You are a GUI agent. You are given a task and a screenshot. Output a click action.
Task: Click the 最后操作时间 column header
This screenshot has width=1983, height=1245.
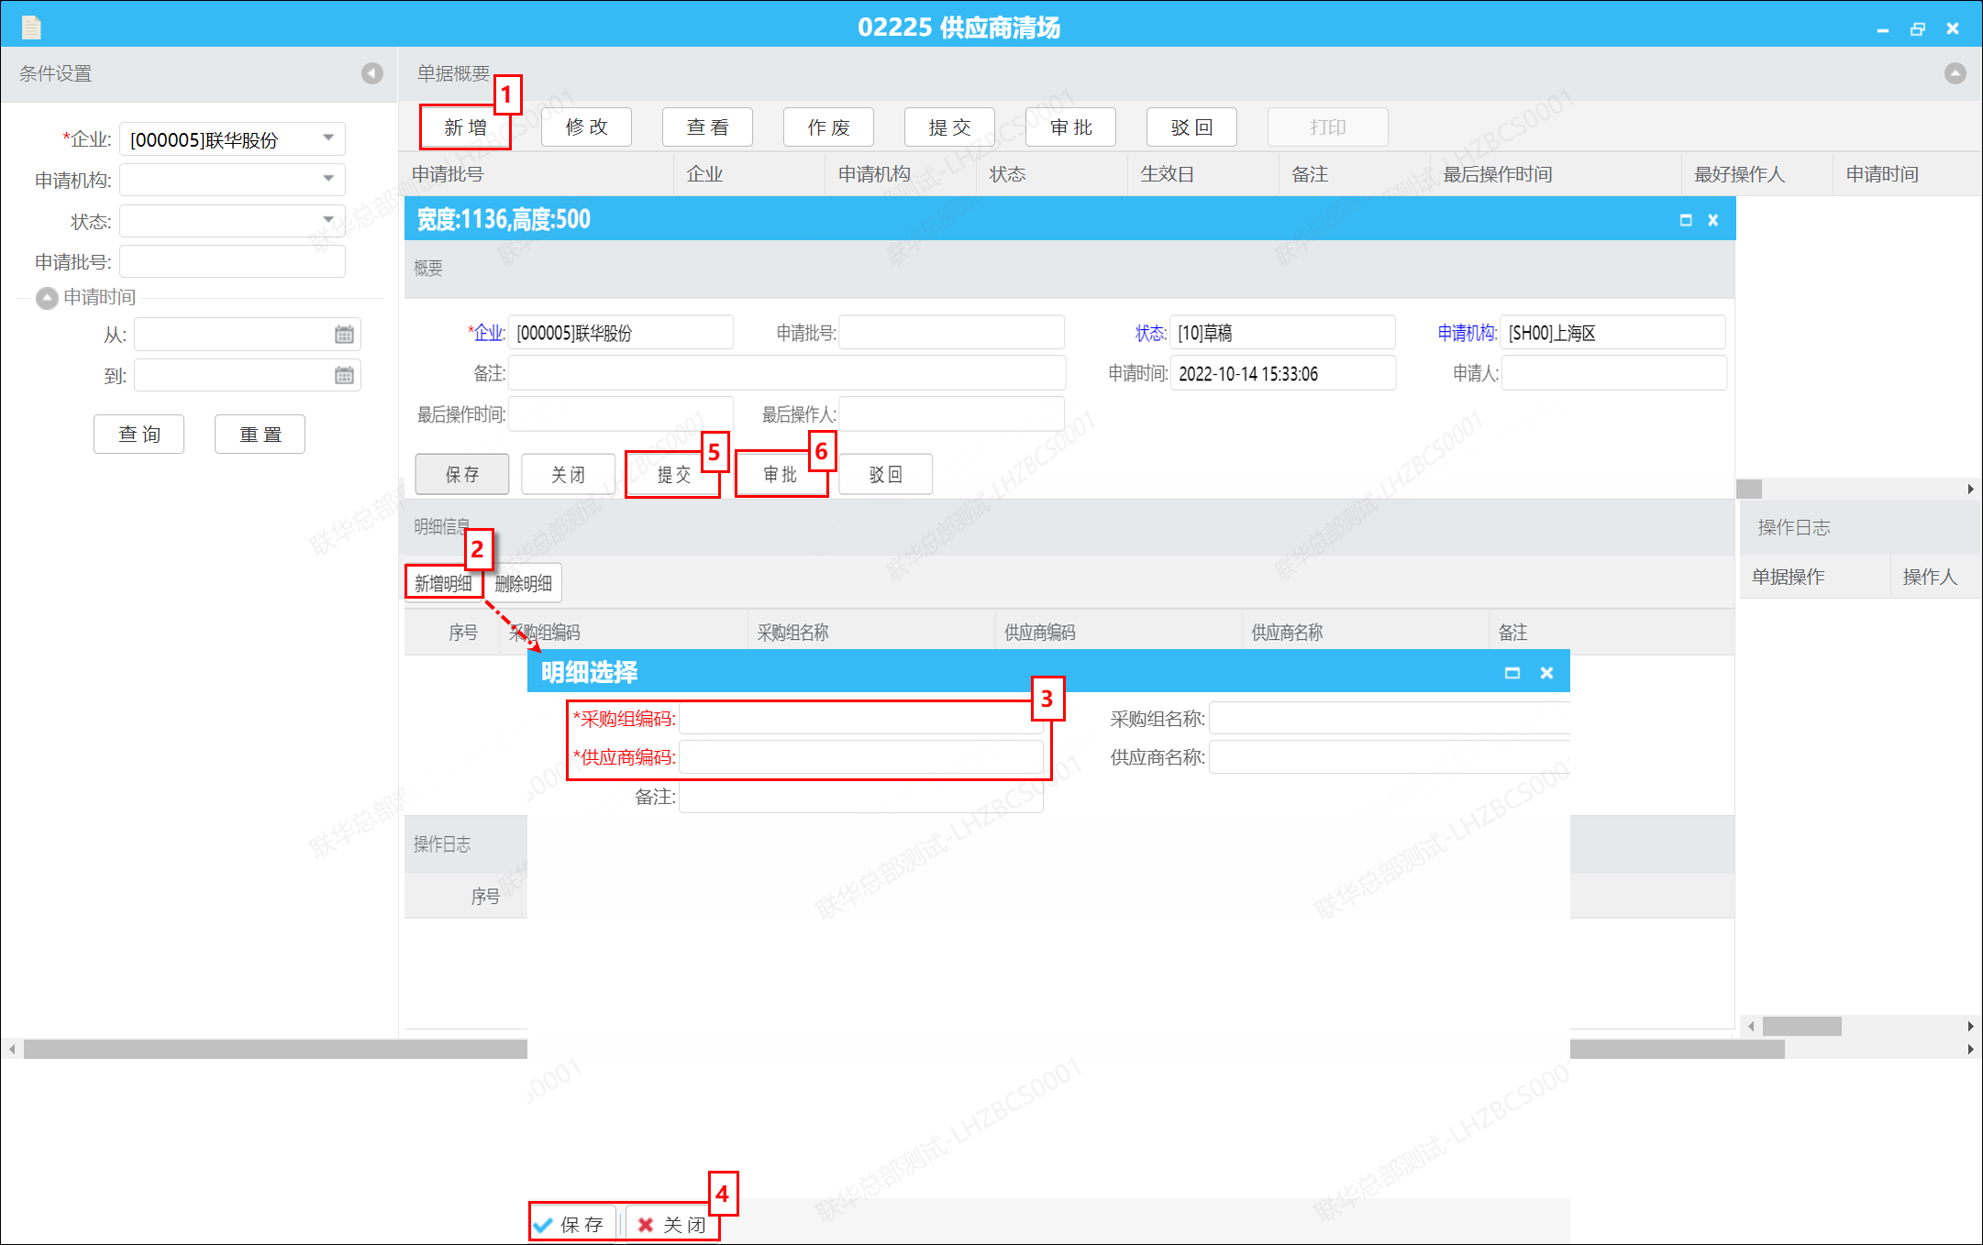click(1556, 174)
